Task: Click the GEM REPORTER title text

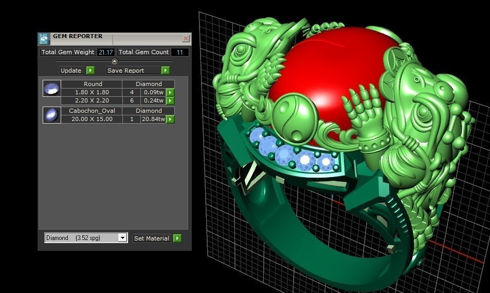Action: pos(78,36)
